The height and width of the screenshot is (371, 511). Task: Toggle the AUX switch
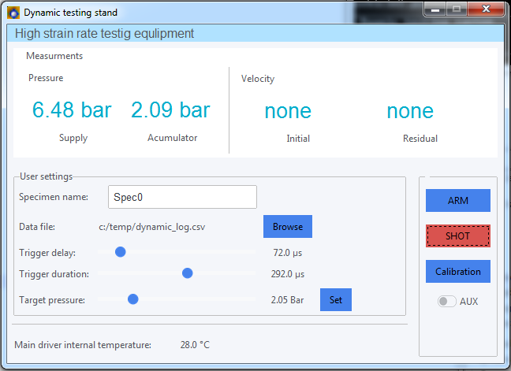coord(448,302)
